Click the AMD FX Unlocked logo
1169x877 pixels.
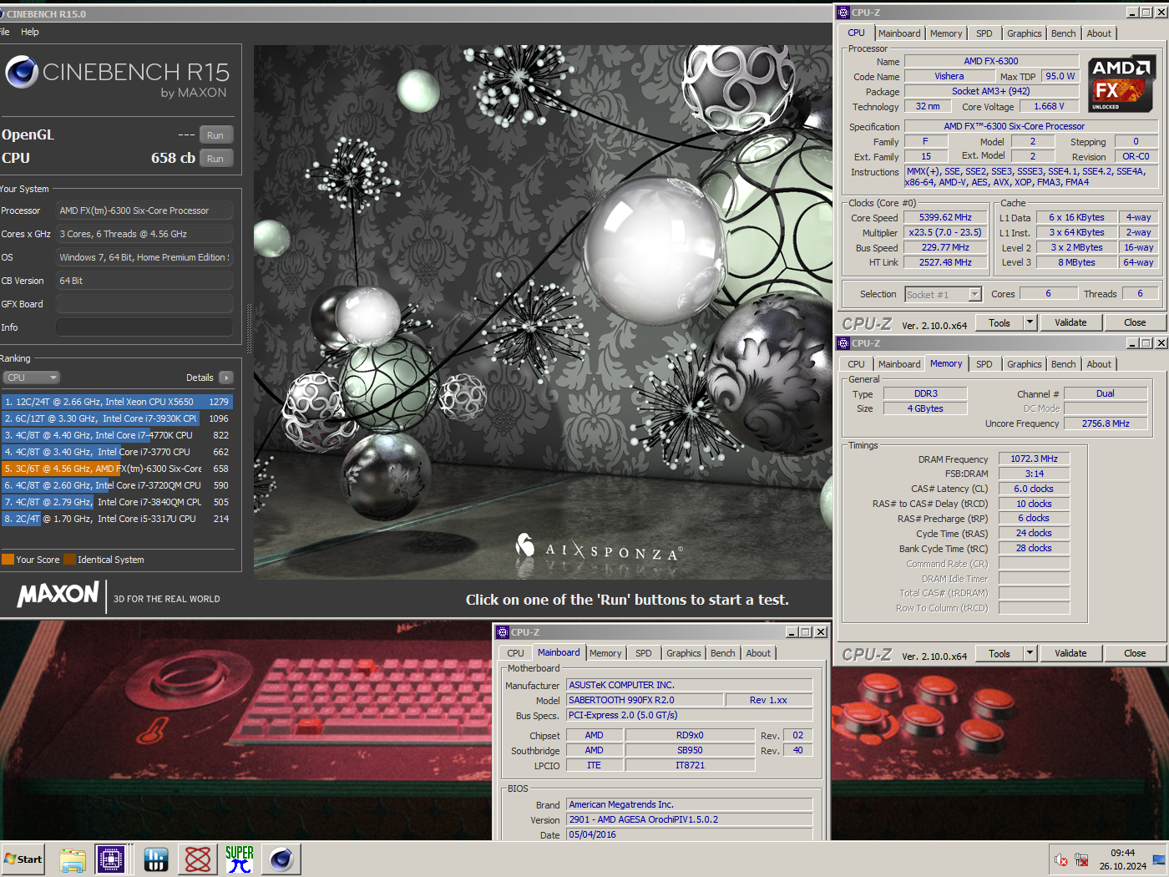coord(1122,84)
